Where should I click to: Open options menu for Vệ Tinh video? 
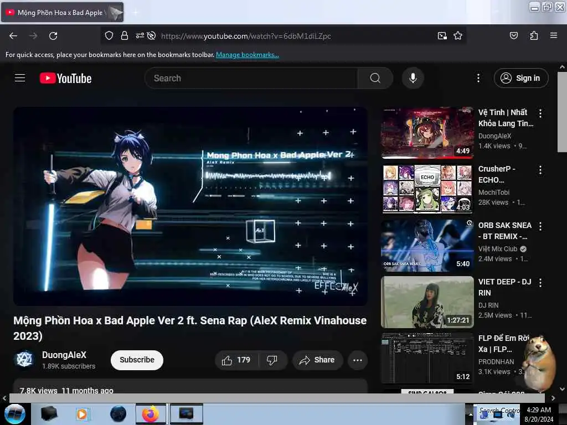[540, 113]
